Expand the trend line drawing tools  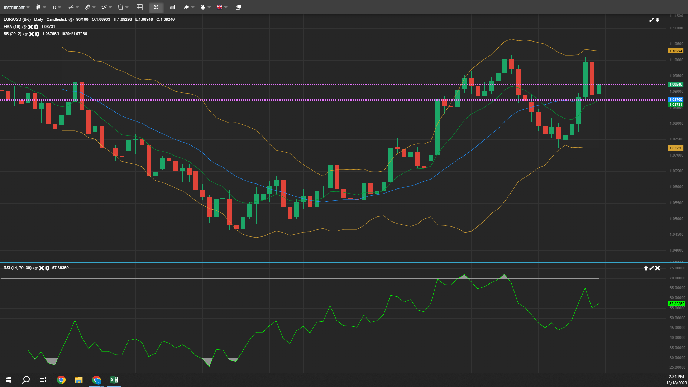[77, 7]
